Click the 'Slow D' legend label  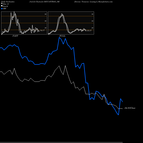click(6, 4)
